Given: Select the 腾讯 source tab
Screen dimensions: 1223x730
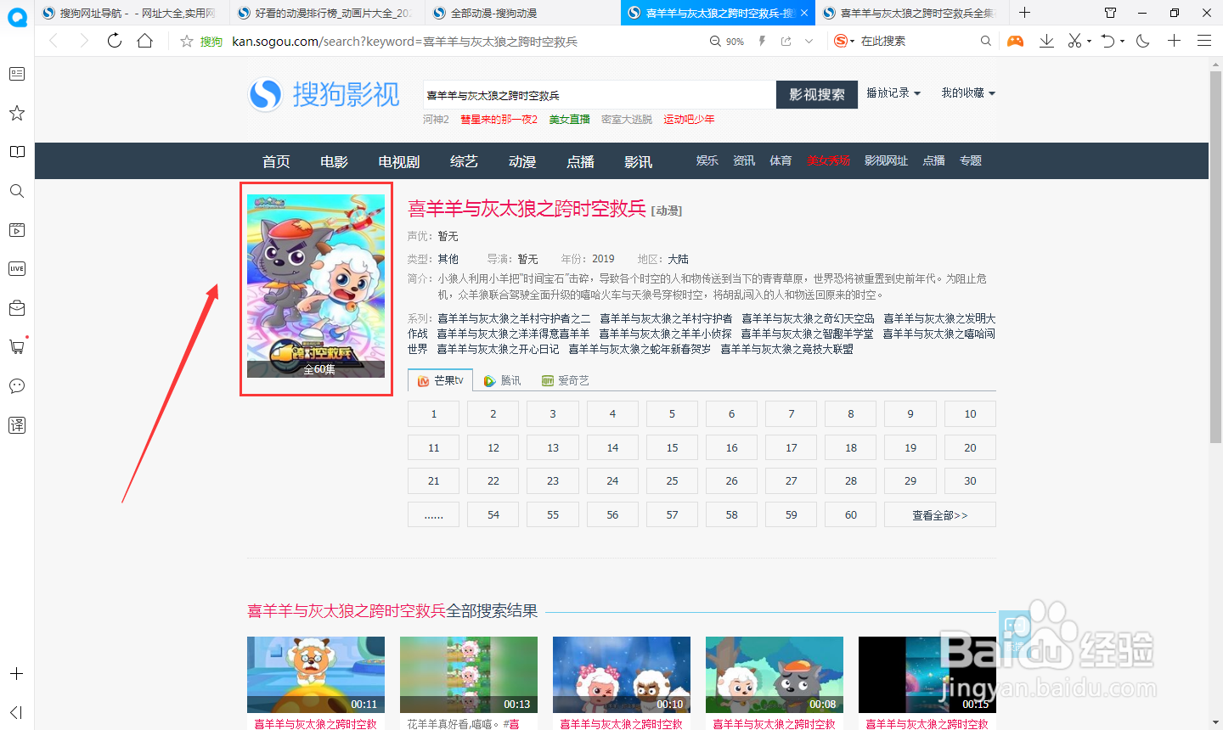Looking at the screenshot, I should click(502, 380).
